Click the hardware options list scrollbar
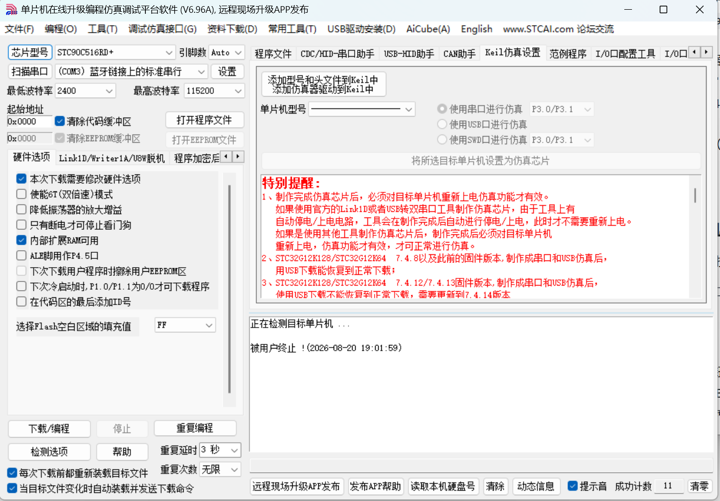This screenshot has height=501, width=720. [229, 289]
